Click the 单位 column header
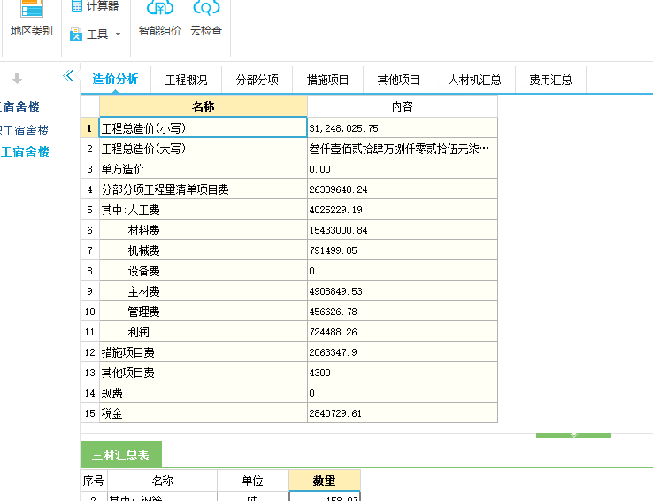The image size is (653, 501). click(x=253, y=481)
